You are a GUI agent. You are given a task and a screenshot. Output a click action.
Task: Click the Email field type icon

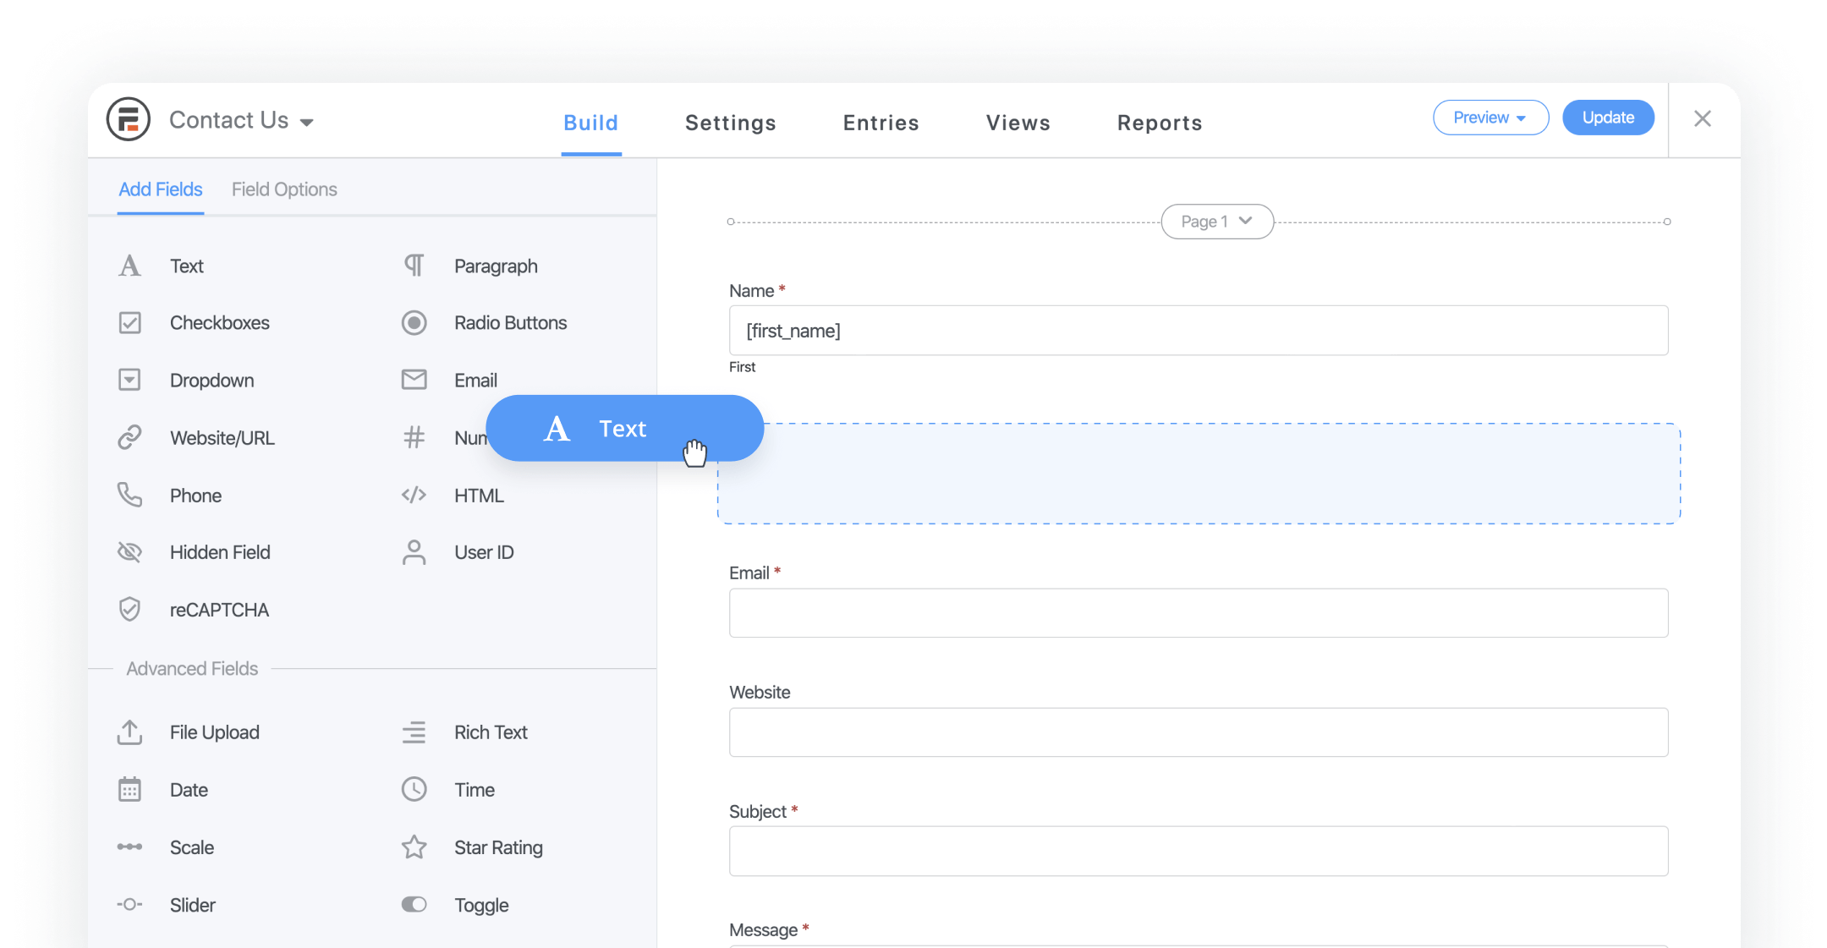click(414, 379)
